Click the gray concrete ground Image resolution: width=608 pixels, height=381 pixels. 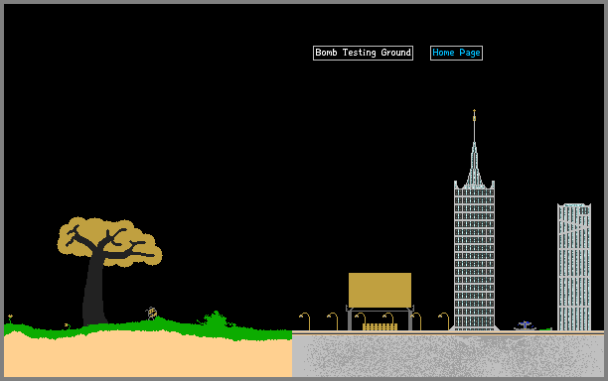coord(448,355)
